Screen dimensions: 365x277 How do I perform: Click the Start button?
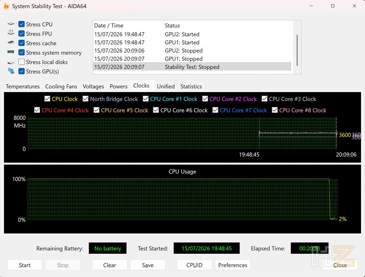[x=25, y=265]
